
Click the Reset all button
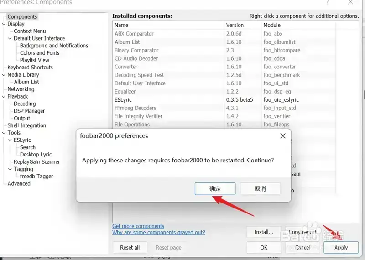pyautogui.click(x=130, y=248)
